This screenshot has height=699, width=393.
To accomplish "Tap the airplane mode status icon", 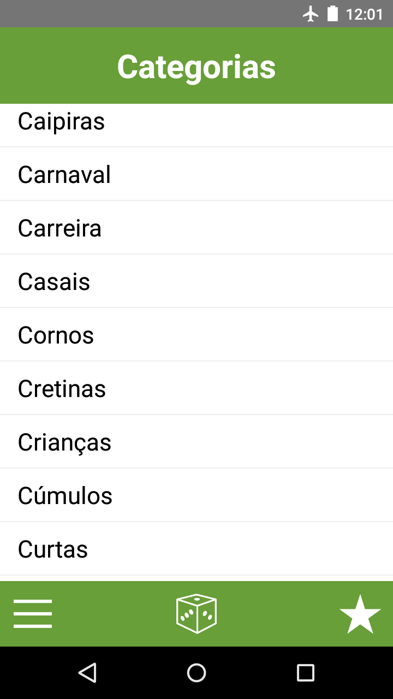I will point(311,14).
